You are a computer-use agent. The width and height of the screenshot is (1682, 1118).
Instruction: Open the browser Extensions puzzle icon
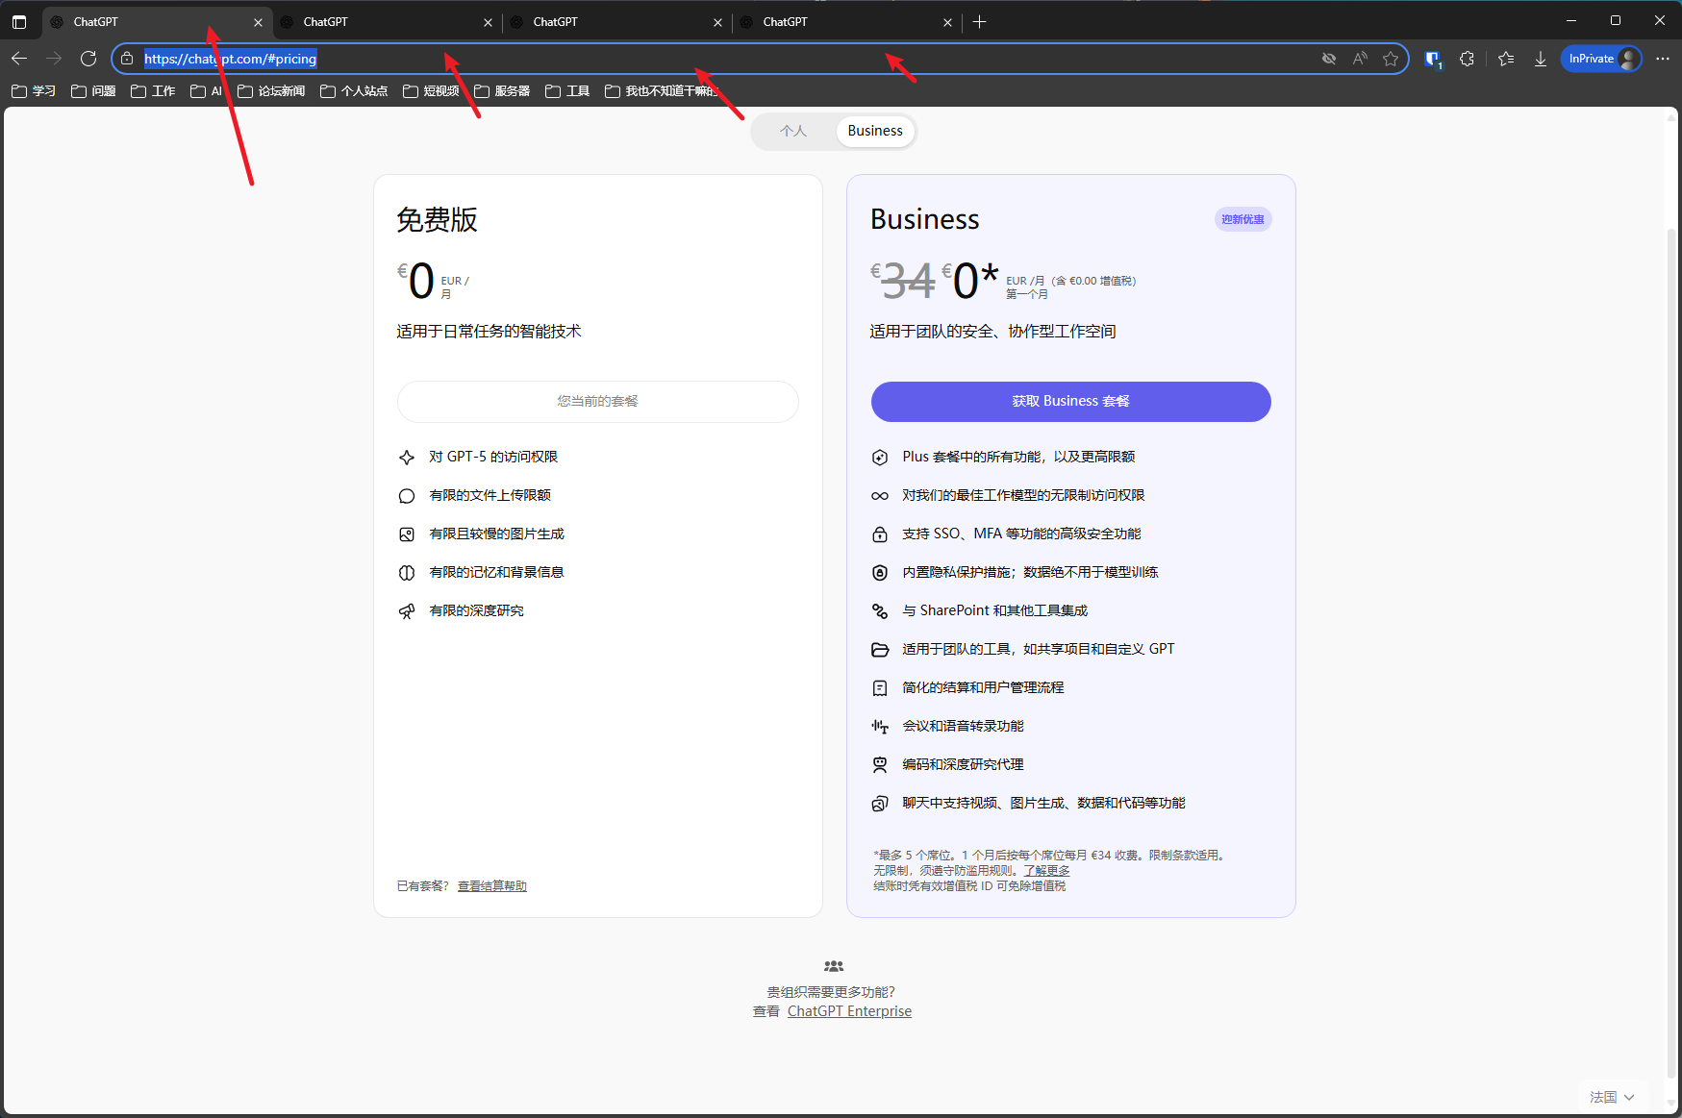pyautogui.click(x=1467, y=60)
